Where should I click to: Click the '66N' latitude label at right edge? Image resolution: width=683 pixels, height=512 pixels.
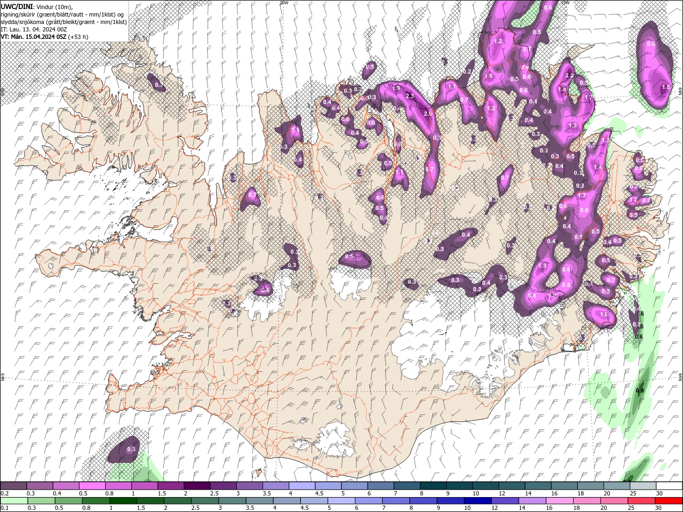pos(680,92)
